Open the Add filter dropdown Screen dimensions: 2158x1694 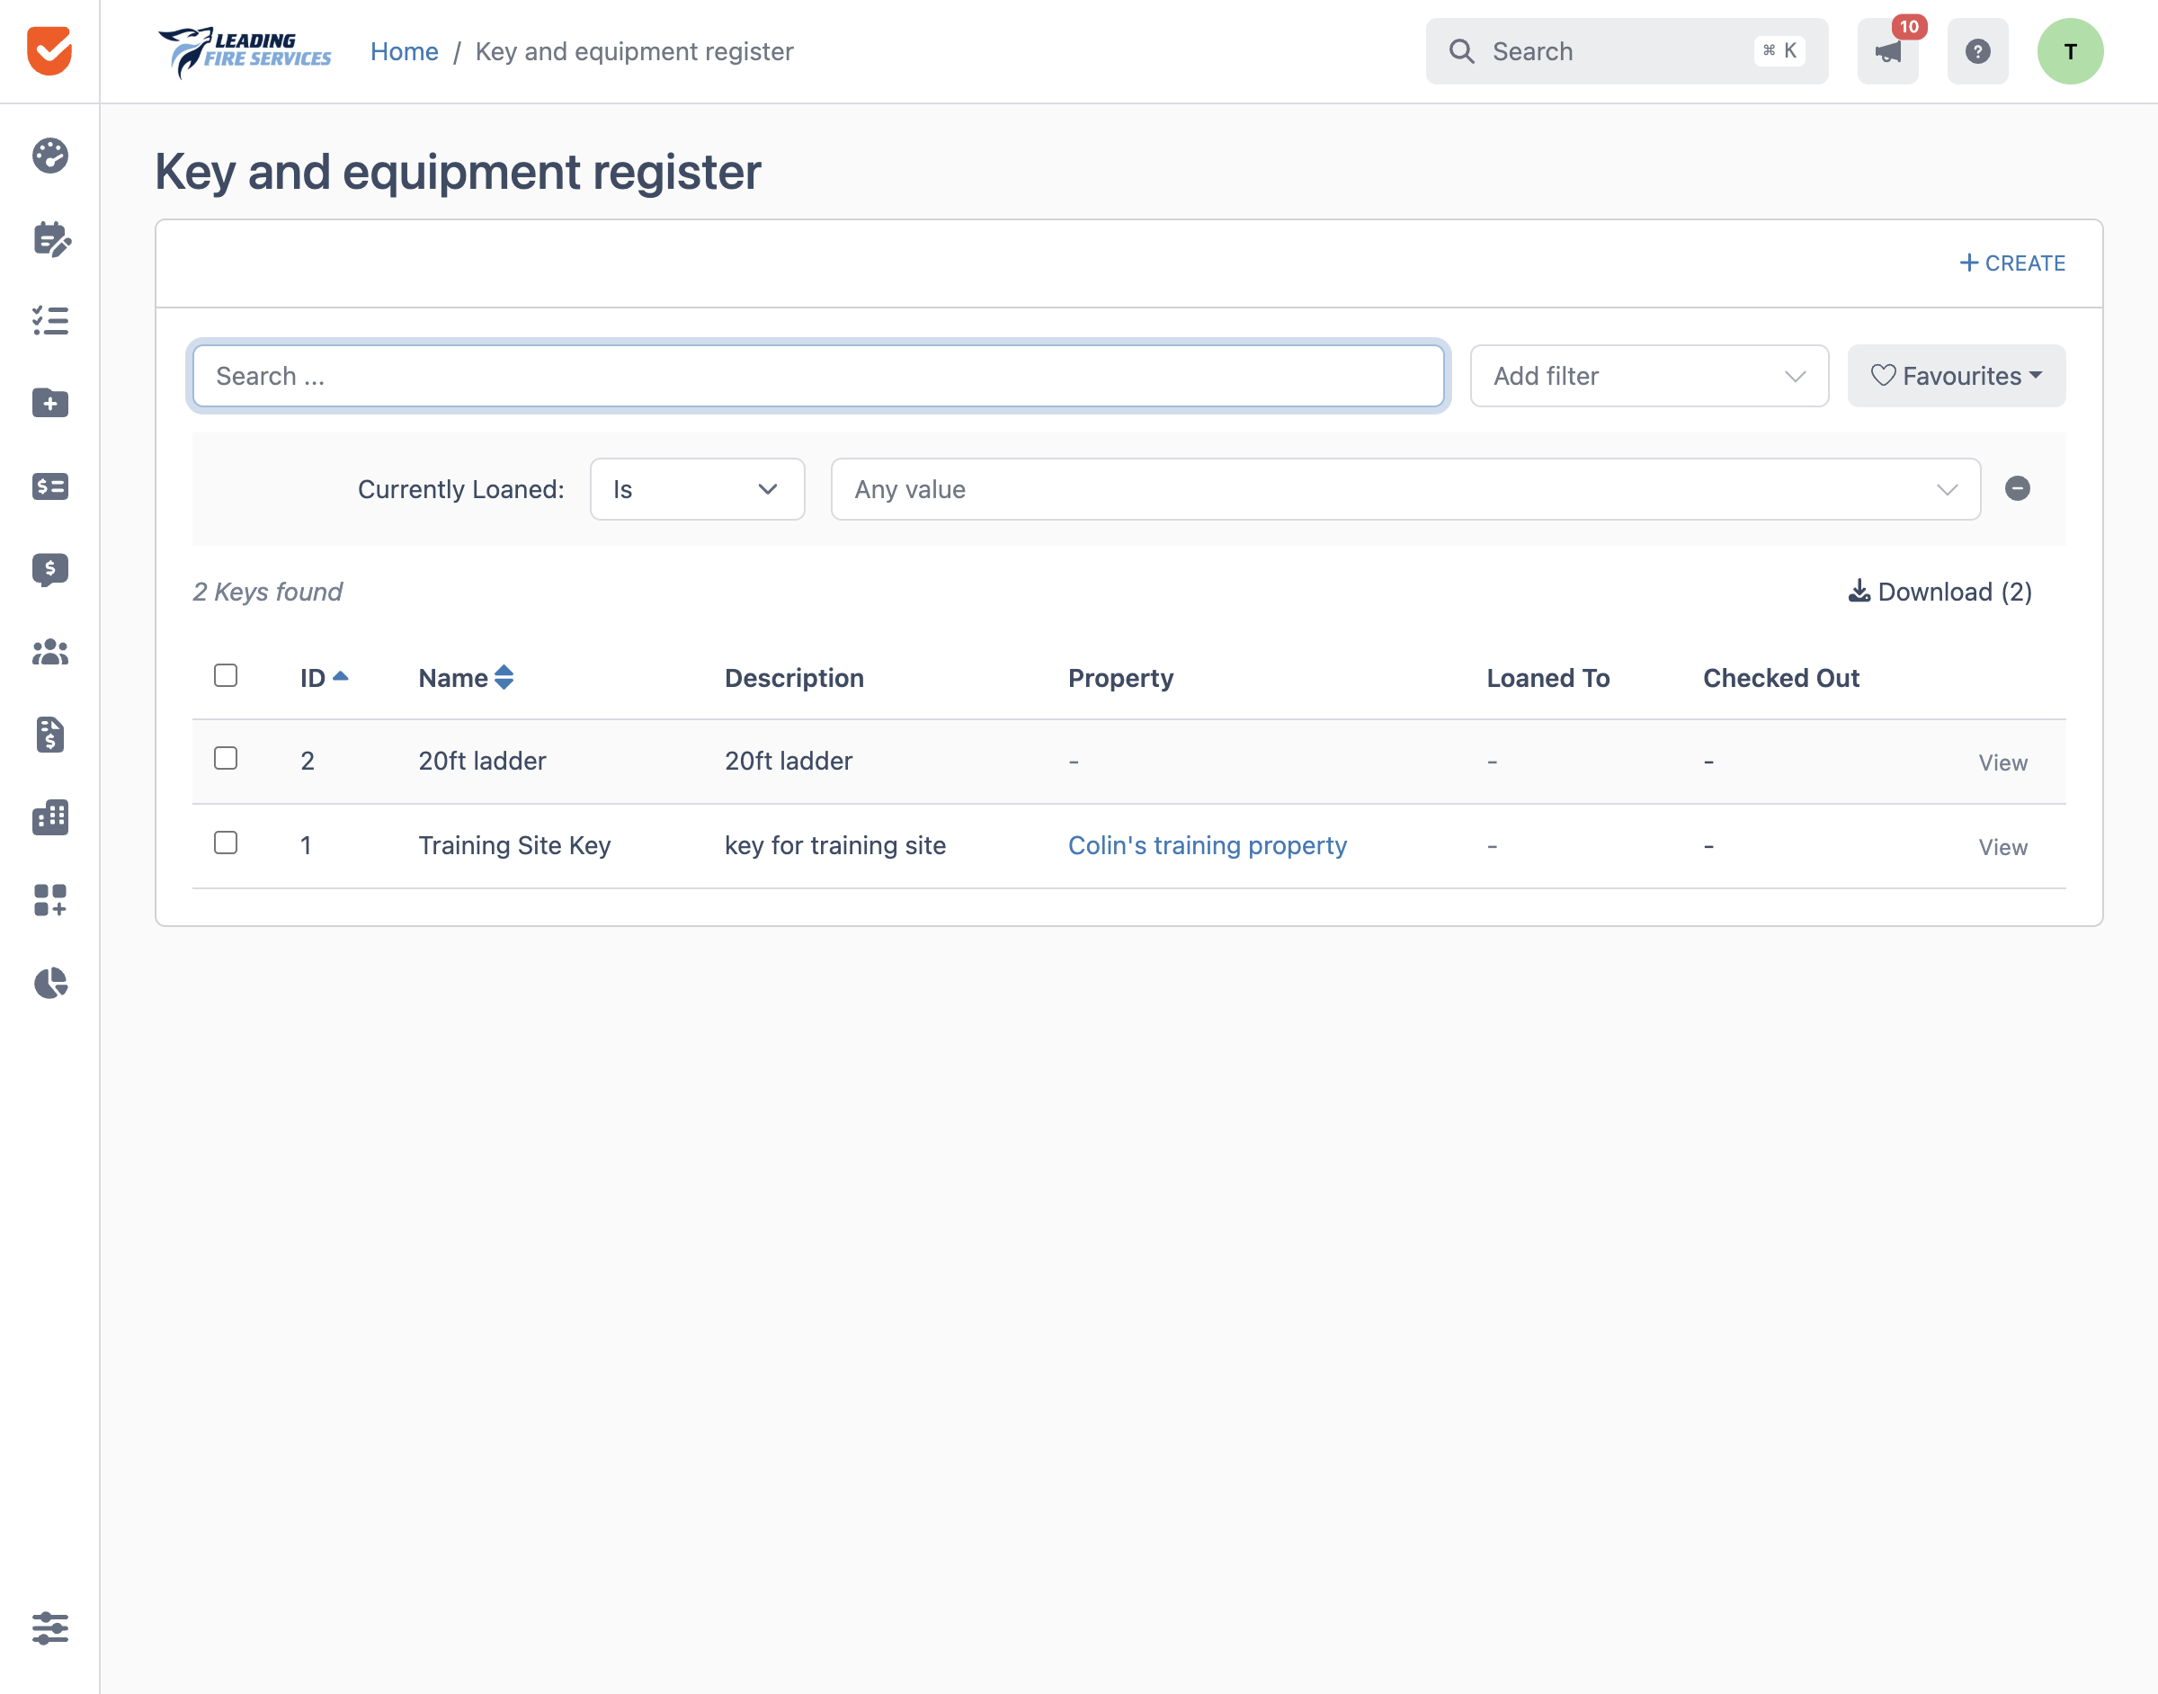pyautogui.click(x=1649, y=376)
